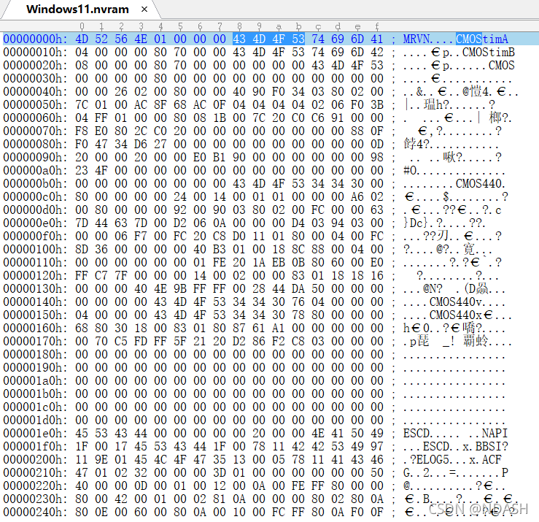
Task: Close the Windows11.nvram tab
Action: [x=144, y=9]
